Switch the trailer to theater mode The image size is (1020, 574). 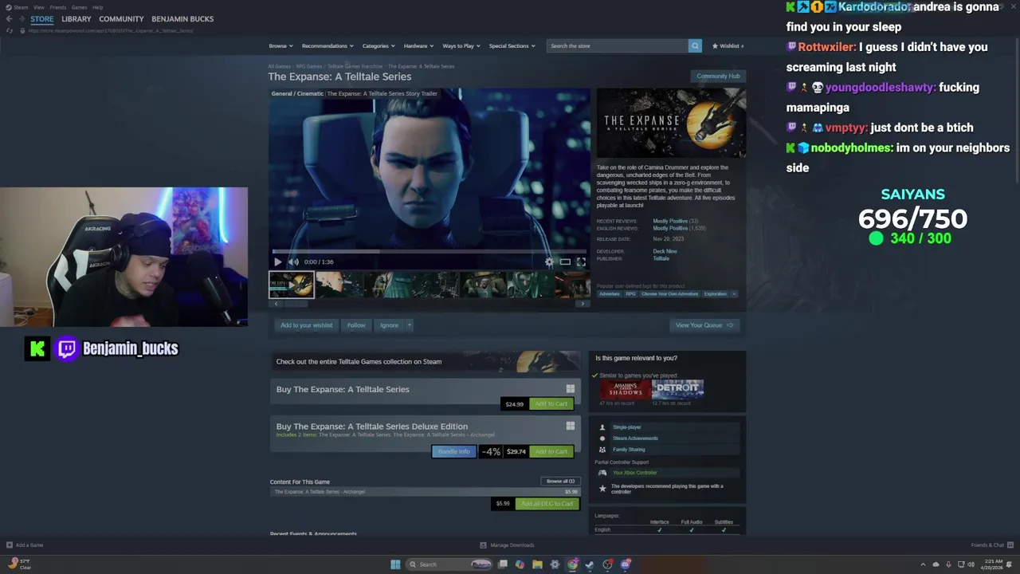tap(565, 261)
